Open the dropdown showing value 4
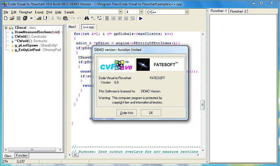This screenshot has height=166, width=280. point(141,12)
